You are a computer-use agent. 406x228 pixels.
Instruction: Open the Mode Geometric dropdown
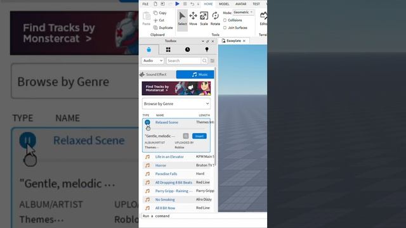click(243, 12)
